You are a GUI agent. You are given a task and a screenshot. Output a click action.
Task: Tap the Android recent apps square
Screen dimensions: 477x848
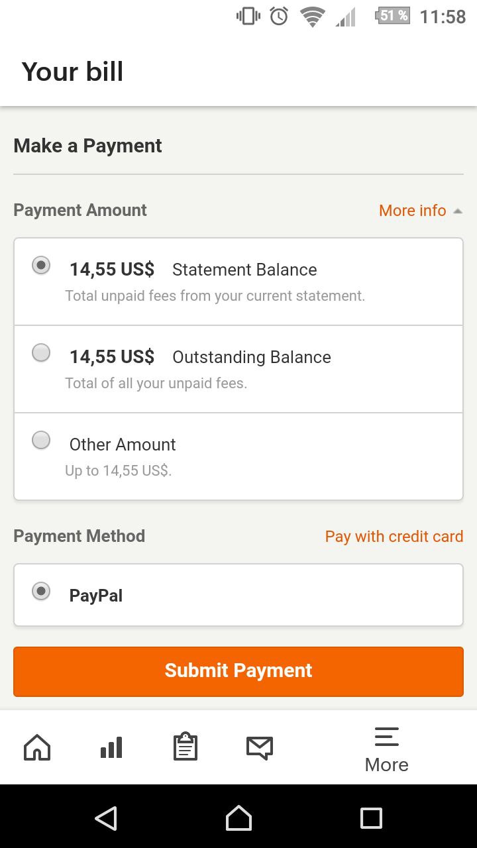[x=371, y=818]
